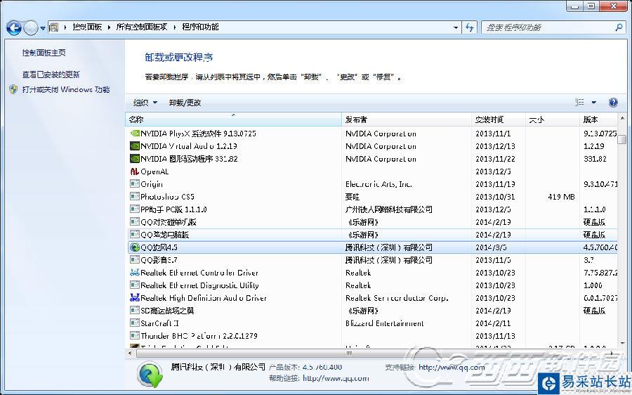Click the StarCraft II program icon
Viewport: 632px width, 395px height.
pyautogui.click(x=135, y=323)
